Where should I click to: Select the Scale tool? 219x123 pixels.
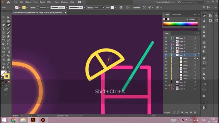(x=8, y=40)
